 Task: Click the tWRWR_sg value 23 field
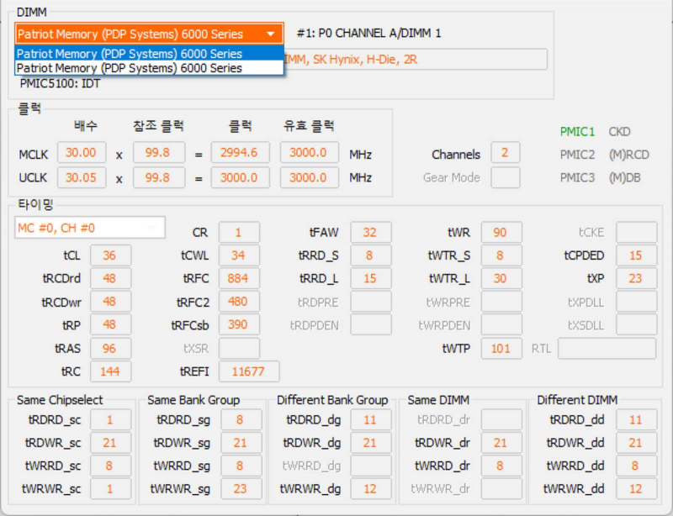click(x=239, y=488)
